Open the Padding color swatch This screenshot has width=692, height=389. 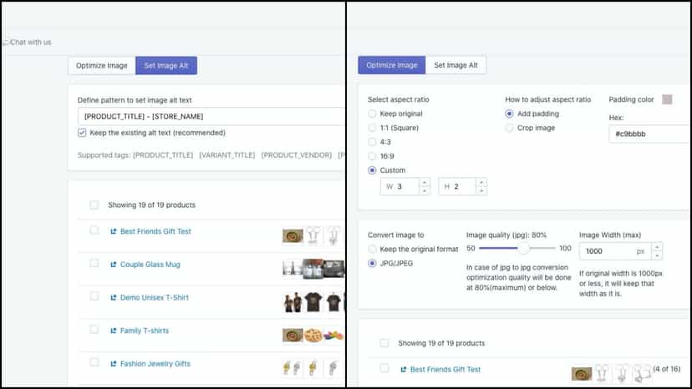[x=667, y=99]
